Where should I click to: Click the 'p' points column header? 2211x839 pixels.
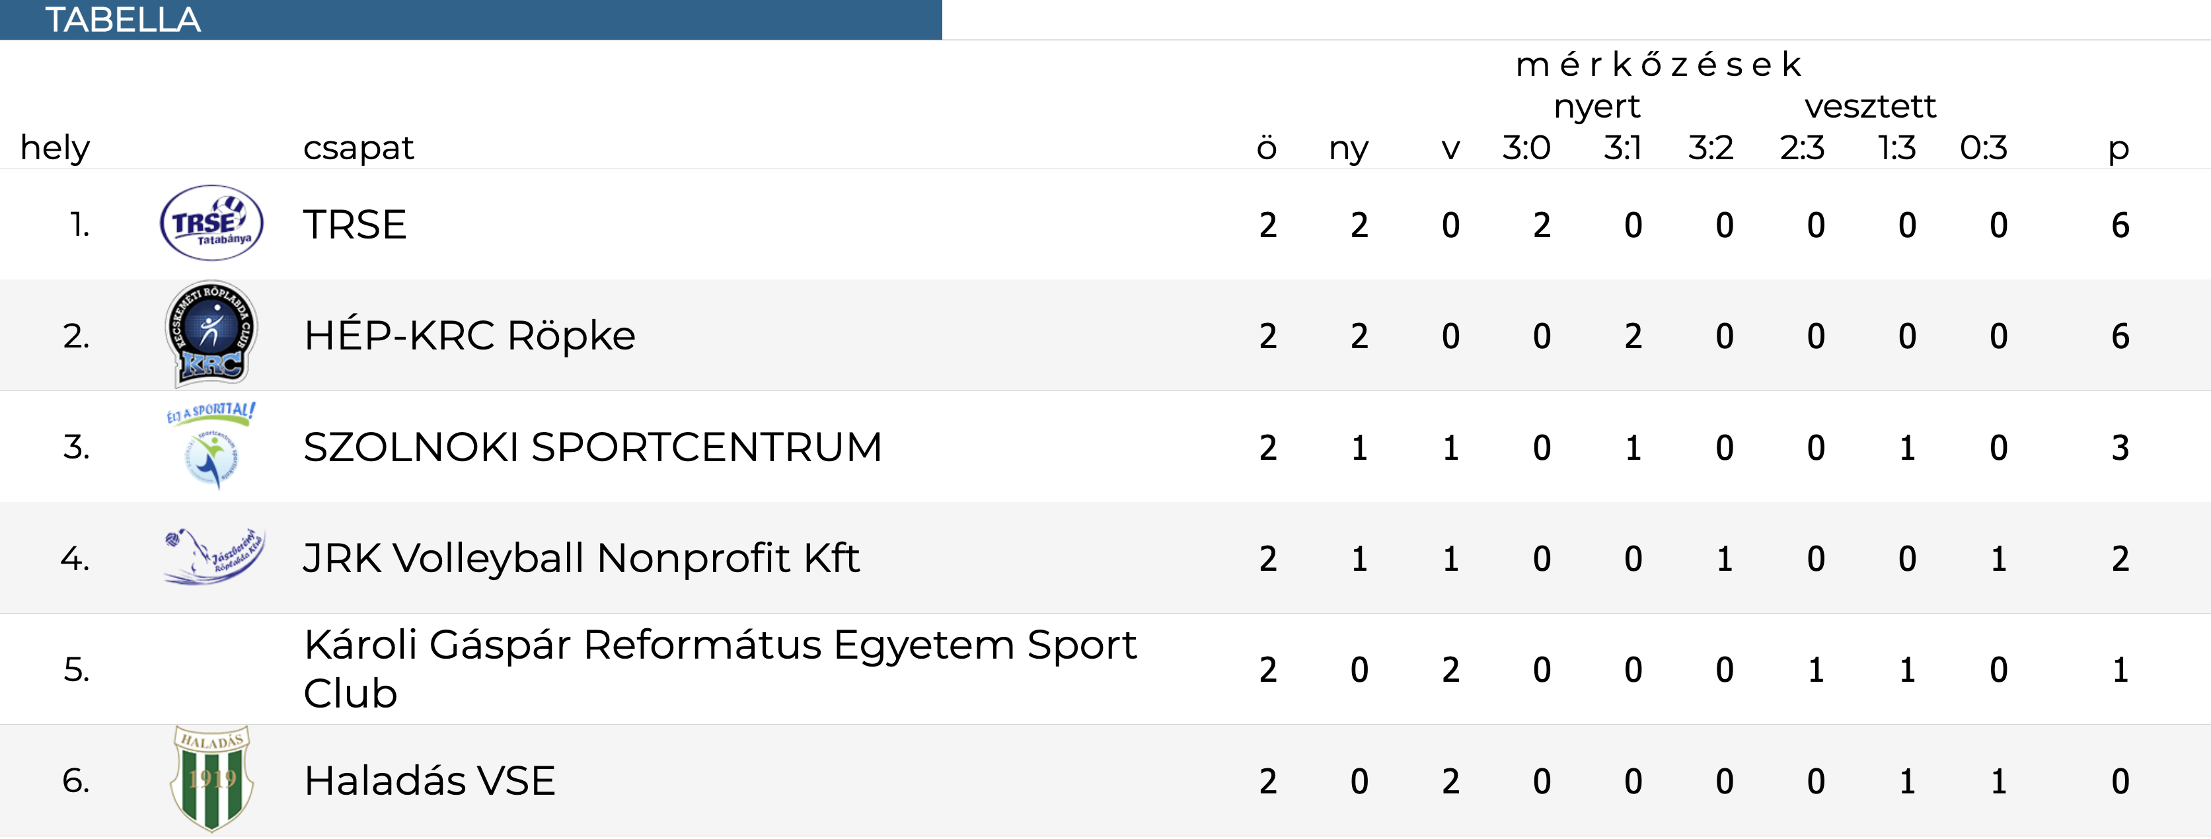point(2118,150)
